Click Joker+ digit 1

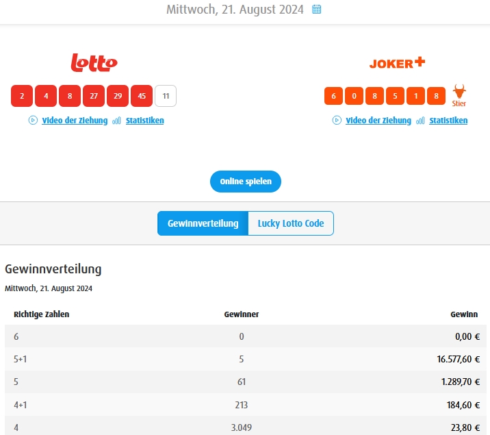[415, 96]
